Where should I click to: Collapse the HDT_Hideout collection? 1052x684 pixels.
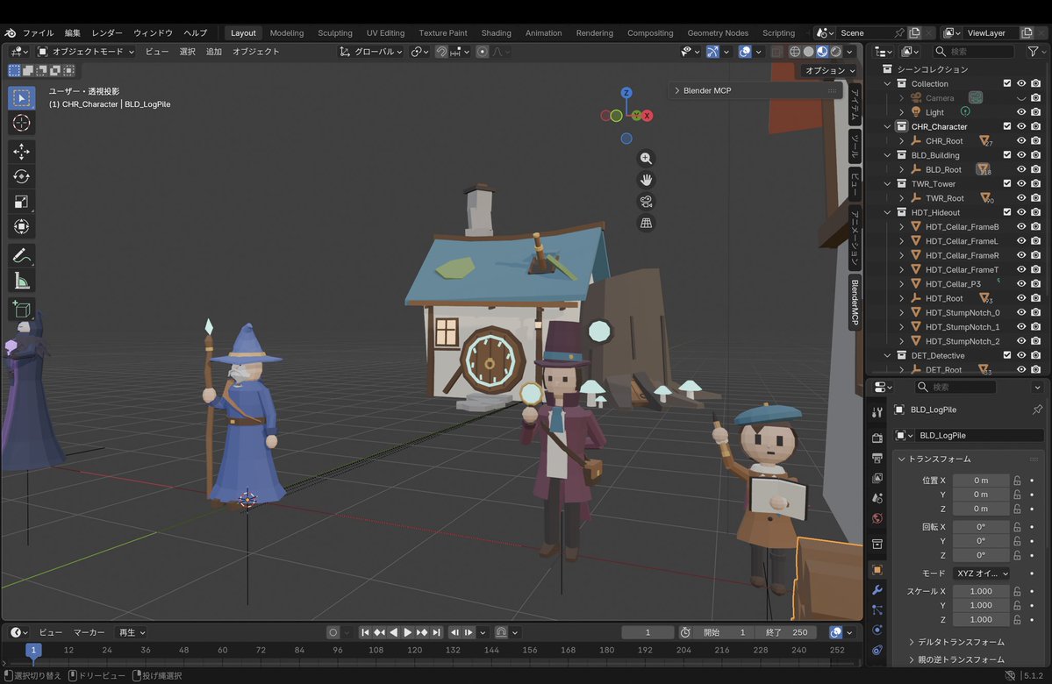tap(888, 212)
